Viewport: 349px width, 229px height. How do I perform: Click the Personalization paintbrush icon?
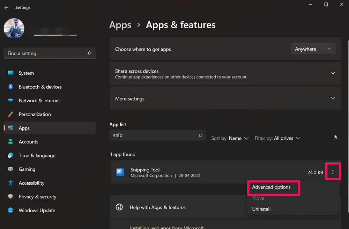[11, 114]
